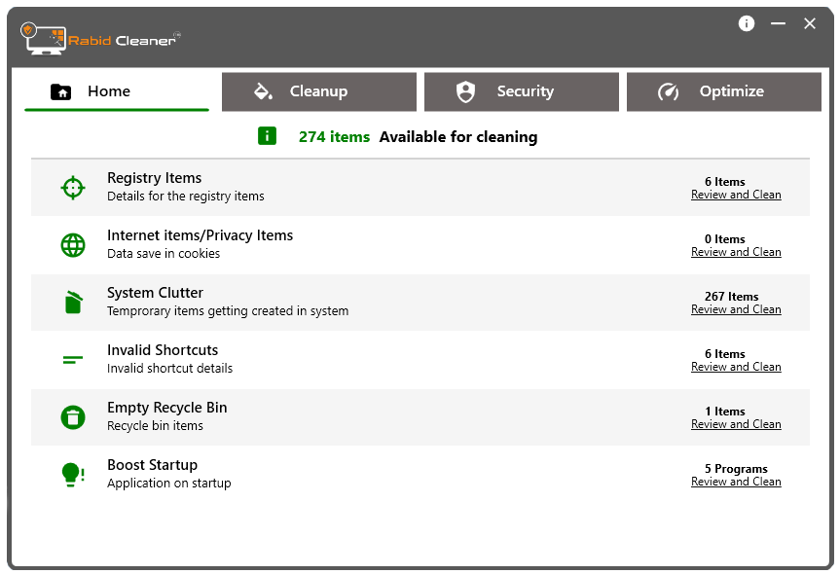Open the Optimize tab
840x574 pixels.
point(724,91)
